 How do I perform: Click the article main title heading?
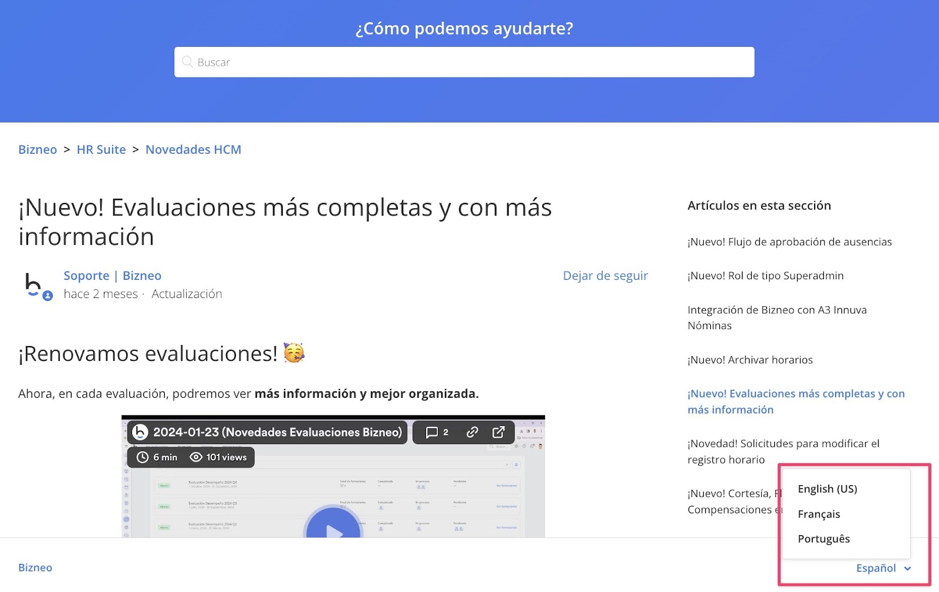click(x=285, y=222)
